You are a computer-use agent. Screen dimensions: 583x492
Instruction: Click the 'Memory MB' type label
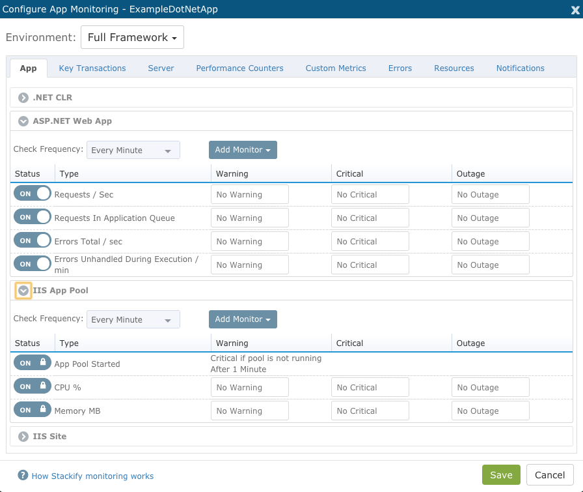click(77, 411)
